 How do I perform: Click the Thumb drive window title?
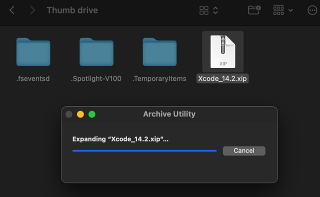tap(72, 10)
